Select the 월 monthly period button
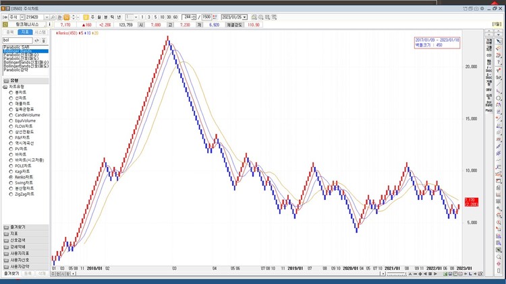Screen dimensions: 506x284 (99, 17)
